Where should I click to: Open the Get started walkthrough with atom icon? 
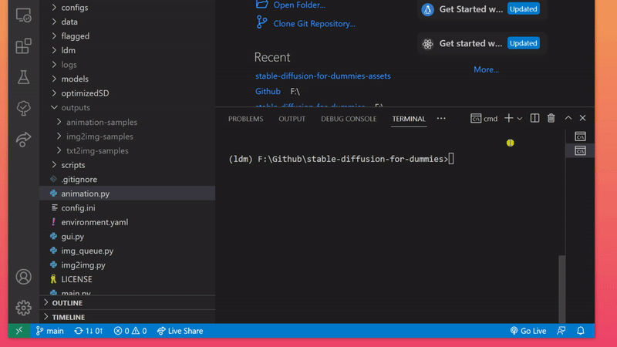[x=481, y=43]
